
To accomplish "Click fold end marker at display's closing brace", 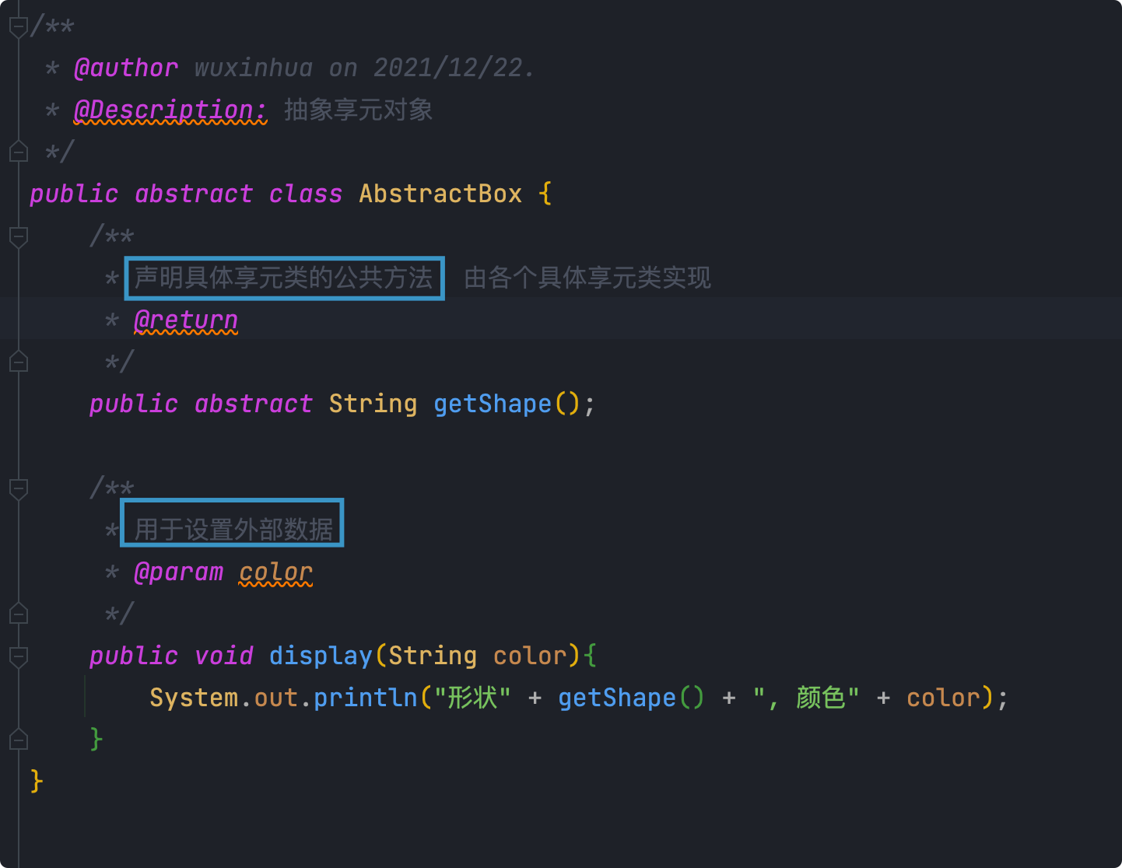I will pyautogui.click(x=19, y=739).
